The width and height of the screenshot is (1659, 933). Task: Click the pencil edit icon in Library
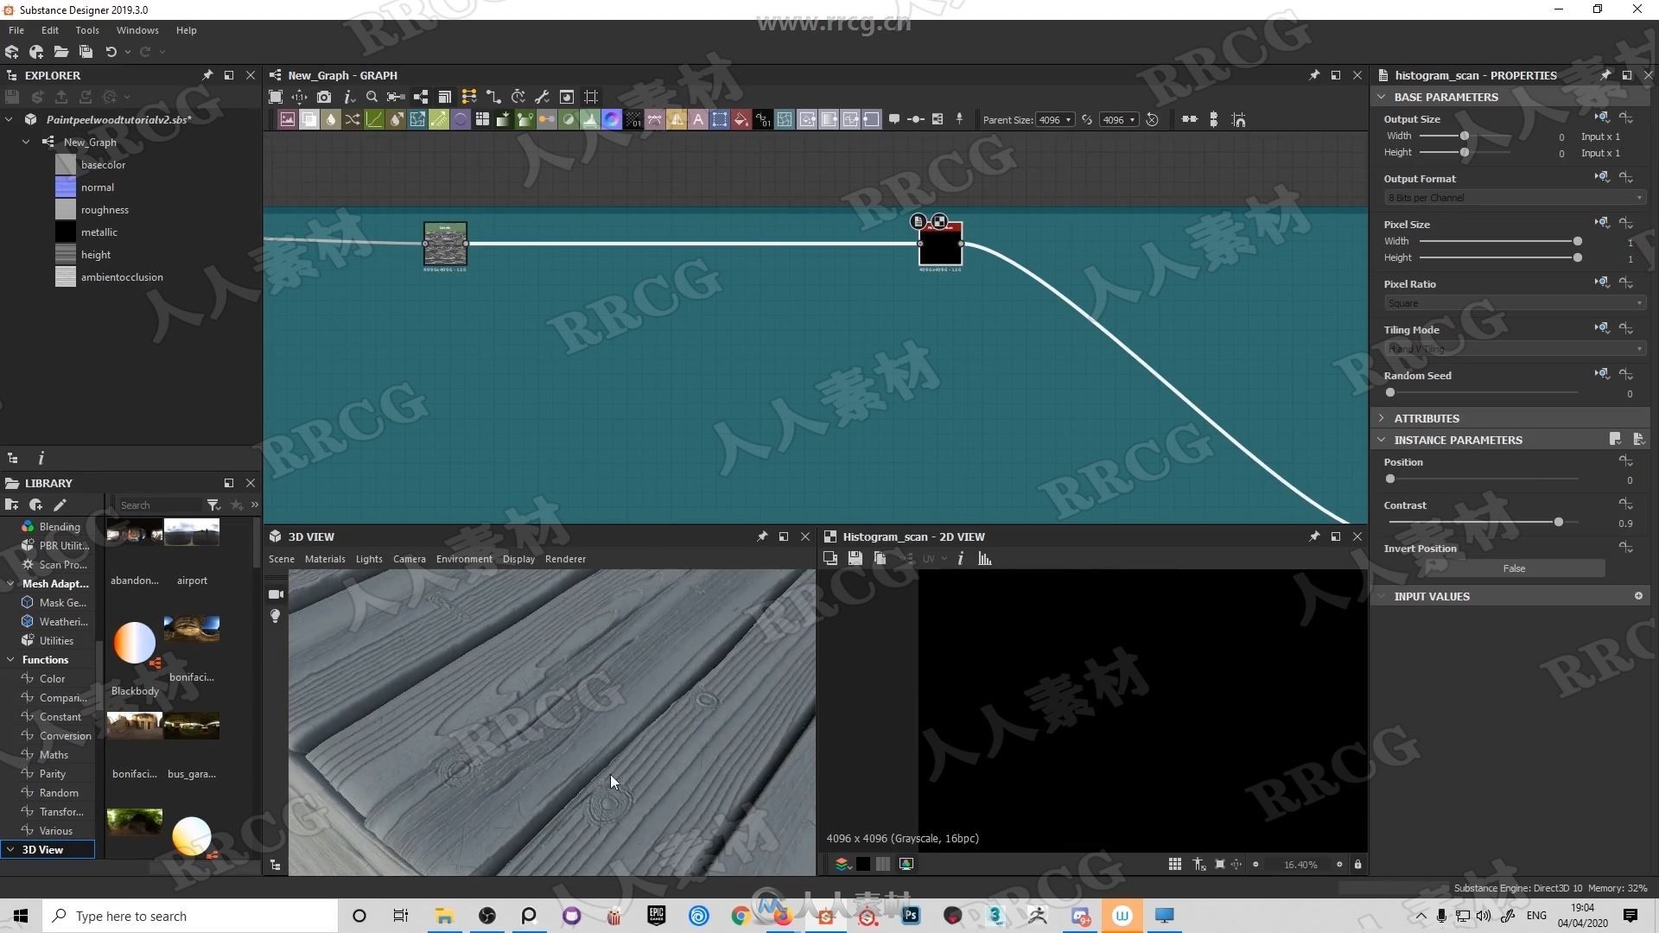point(60,505)
